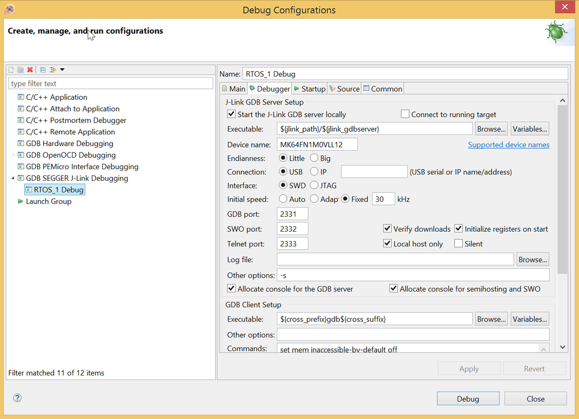
Task: Open the Common tab
Action: point(382,89)
